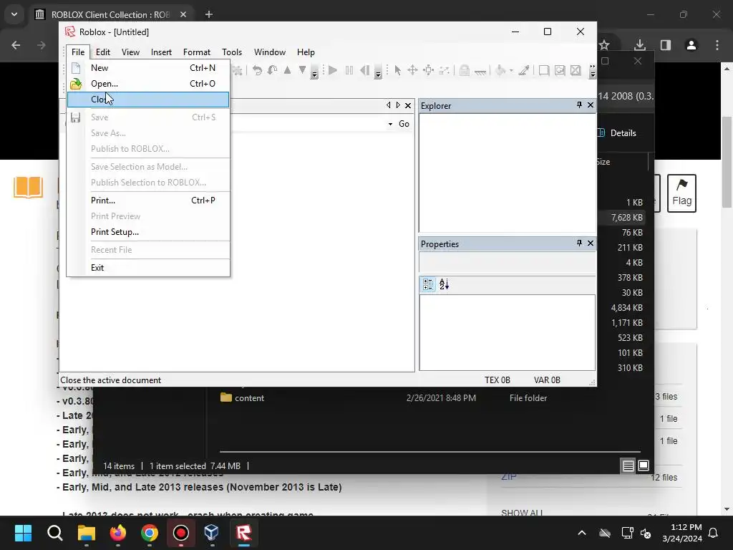Click the down triangle icon in toolbar
Screen dimensions: 733x550
tap(303, 70)
